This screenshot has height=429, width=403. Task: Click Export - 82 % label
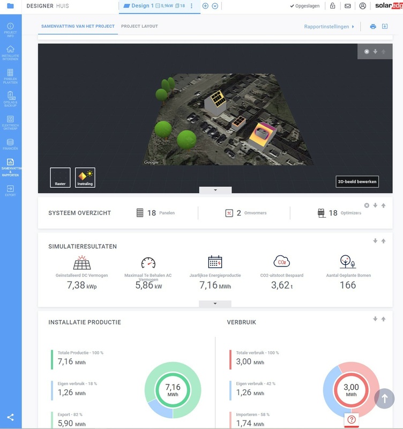click(x=70, y=415)
